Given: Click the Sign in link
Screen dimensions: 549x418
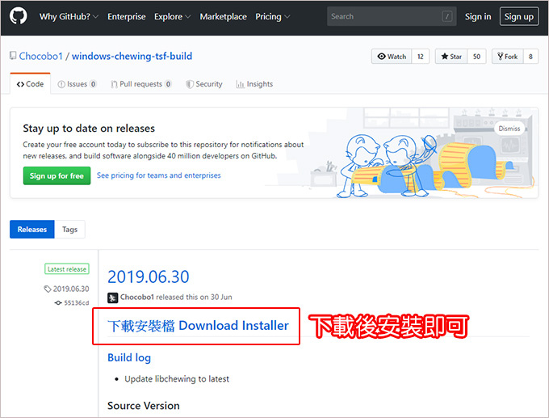Looking at the screenshot, I should pyautogui.click(x=478, y=16).
